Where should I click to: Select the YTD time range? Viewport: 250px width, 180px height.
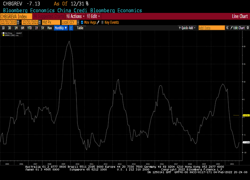click(x=29, y=28)
